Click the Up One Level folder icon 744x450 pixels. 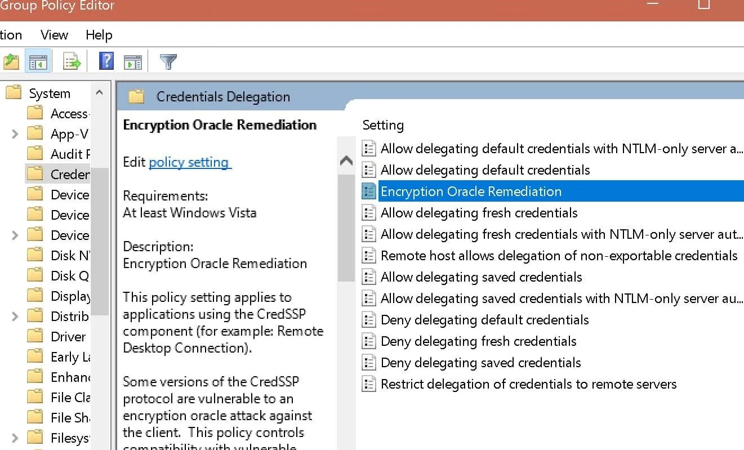pos(10,61)
